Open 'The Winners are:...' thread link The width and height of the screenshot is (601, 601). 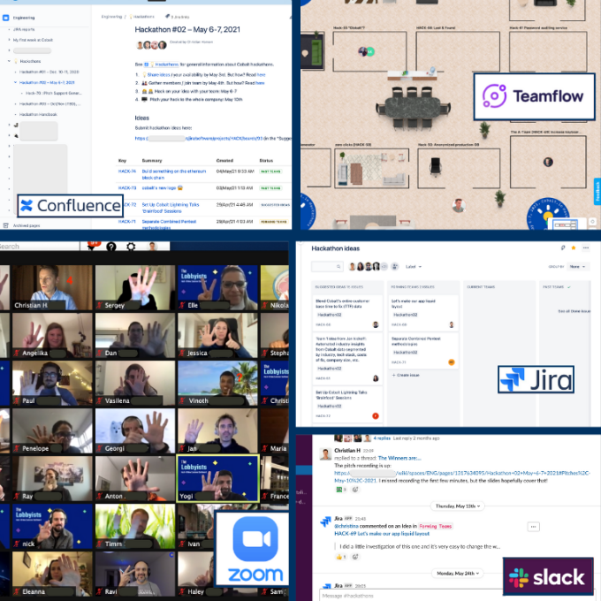pyautogui.click(x=399, y=458)
